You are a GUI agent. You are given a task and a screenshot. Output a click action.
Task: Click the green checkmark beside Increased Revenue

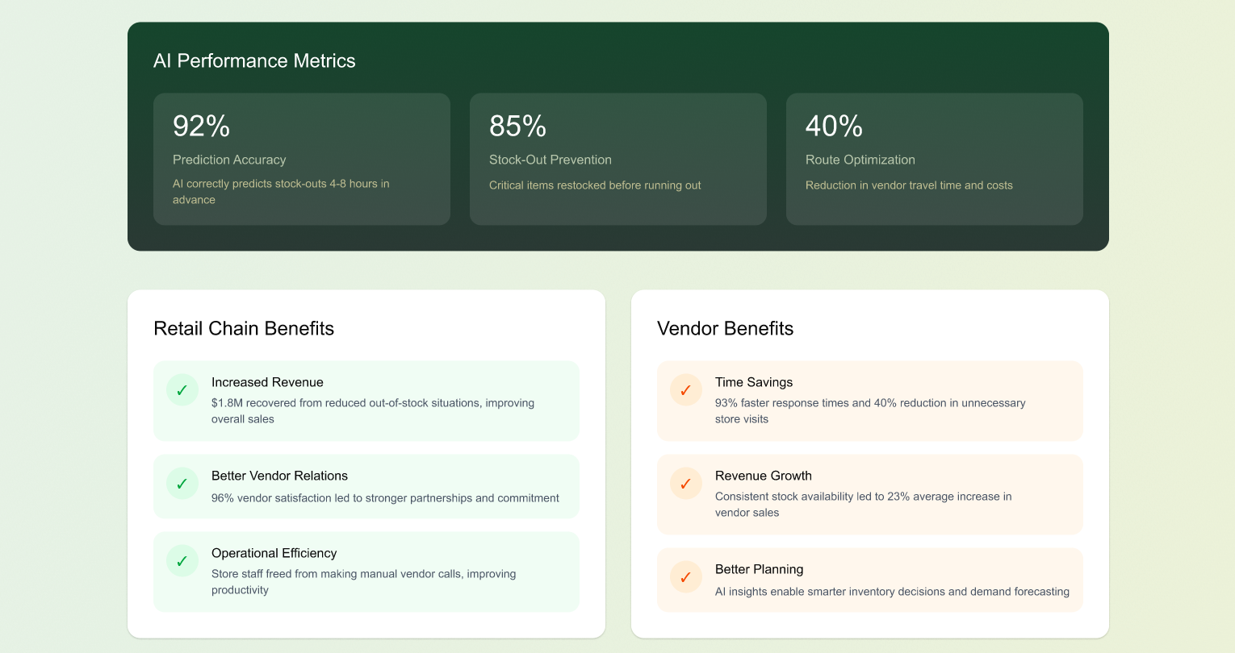182,390
